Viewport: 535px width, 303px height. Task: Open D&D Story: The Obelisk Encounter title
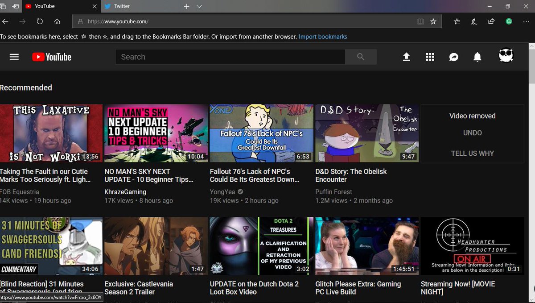pyautogui.click(x=351, y=175)
